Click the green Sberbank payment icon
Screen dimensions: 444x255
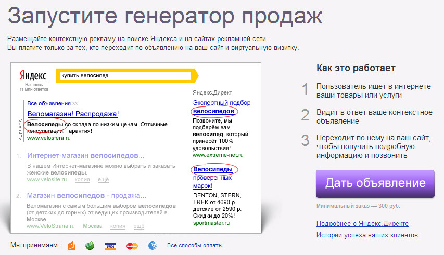click(90, 246)
